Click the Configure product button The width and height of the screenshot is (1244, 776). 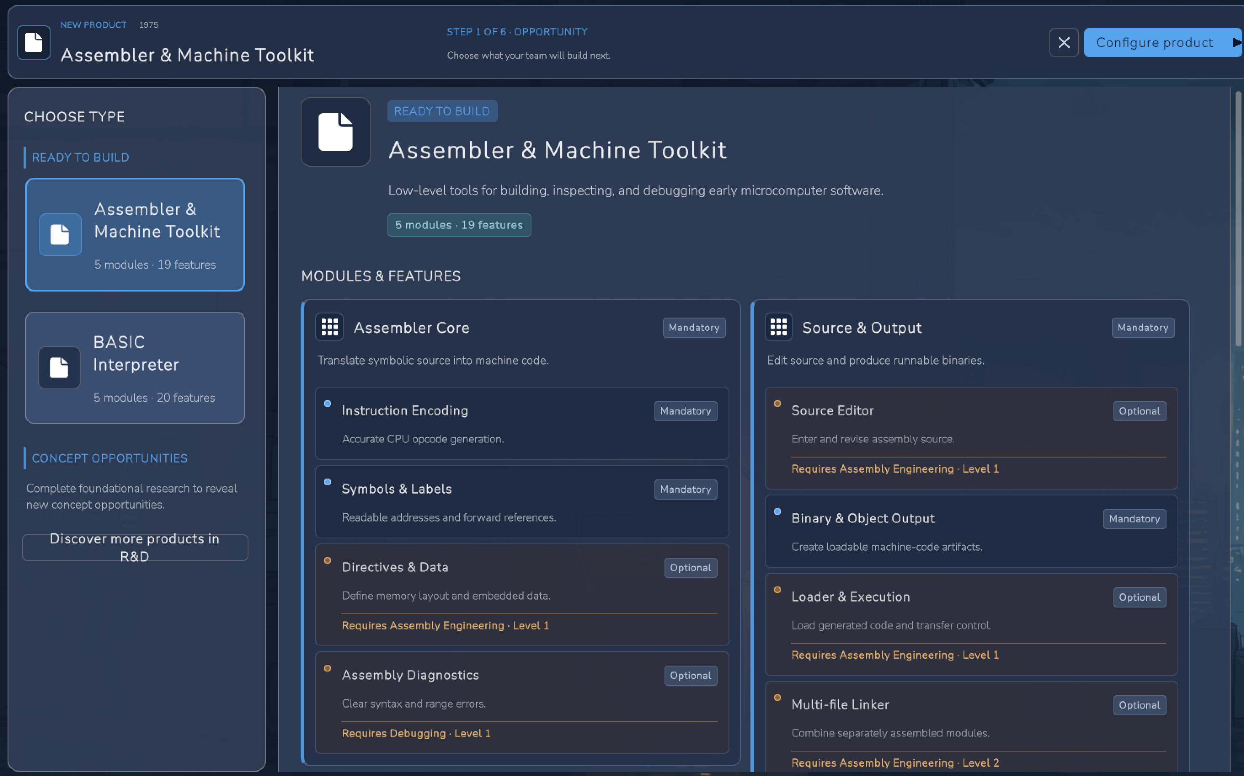pyautogui.click(x=1163, y=42)
